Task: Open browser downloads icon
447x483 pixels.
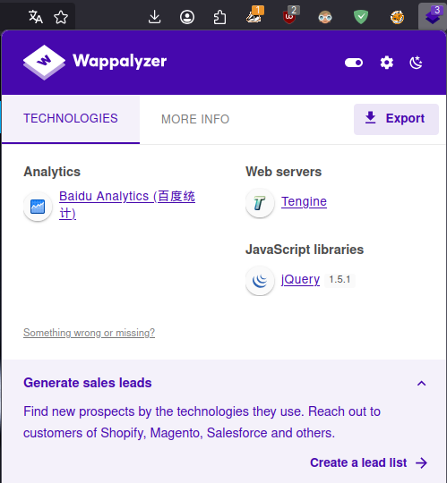Action: pos(155,17)
